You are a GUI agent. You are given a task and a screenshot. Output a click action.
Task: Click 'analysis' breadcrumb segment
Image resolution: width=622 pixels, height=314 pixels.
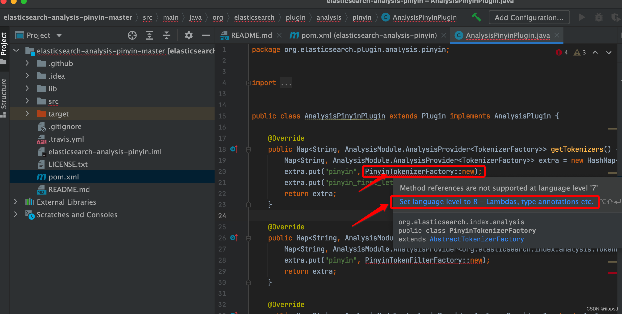[329, 17]
